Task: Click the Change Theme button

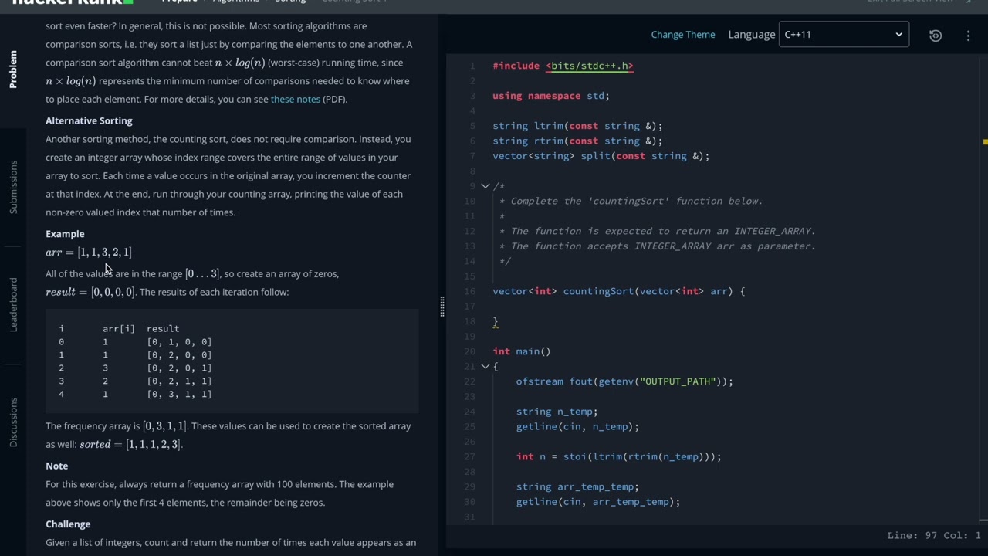Action: pos(683,35)
